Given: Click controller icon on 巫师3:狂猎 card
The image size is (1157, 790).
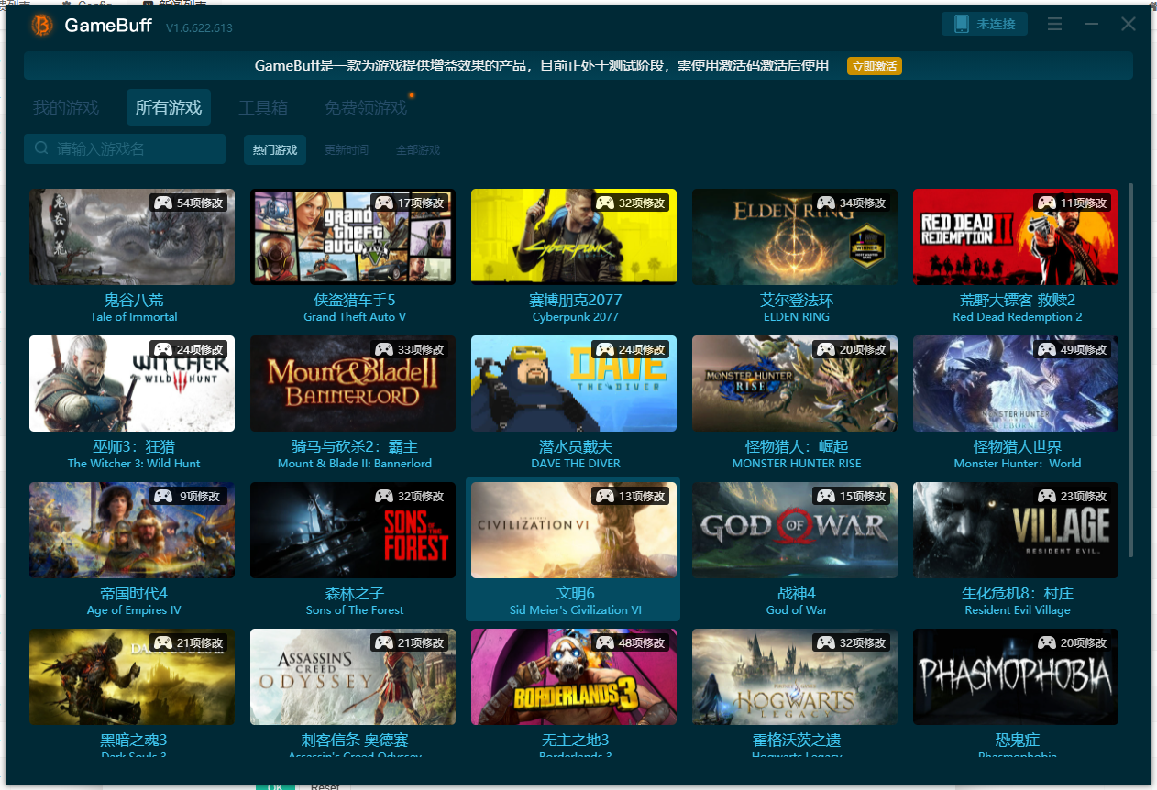Looking at the screenshot, I should (162, 349).
